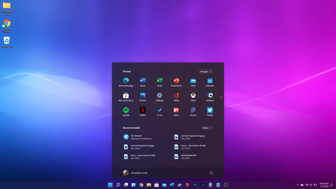The height and width of the screenshot is (189, 336).
Task: Open Search from the taskbar
Action: click(x=118, y=185)
